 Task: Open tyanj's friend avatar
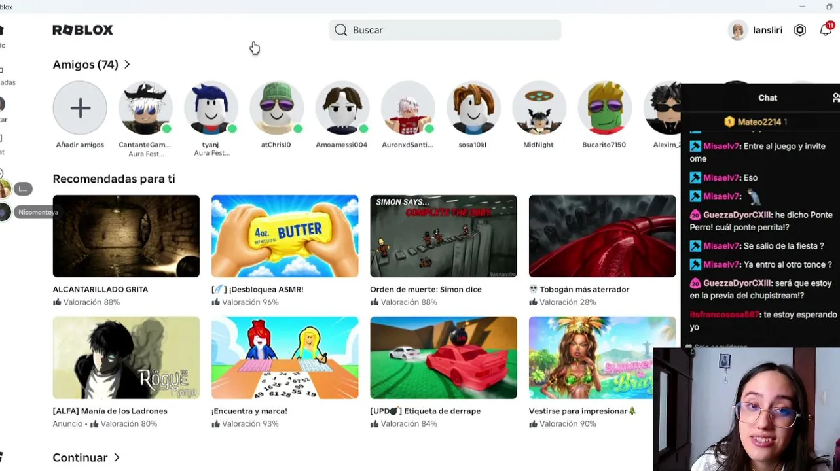click(211, 108)
